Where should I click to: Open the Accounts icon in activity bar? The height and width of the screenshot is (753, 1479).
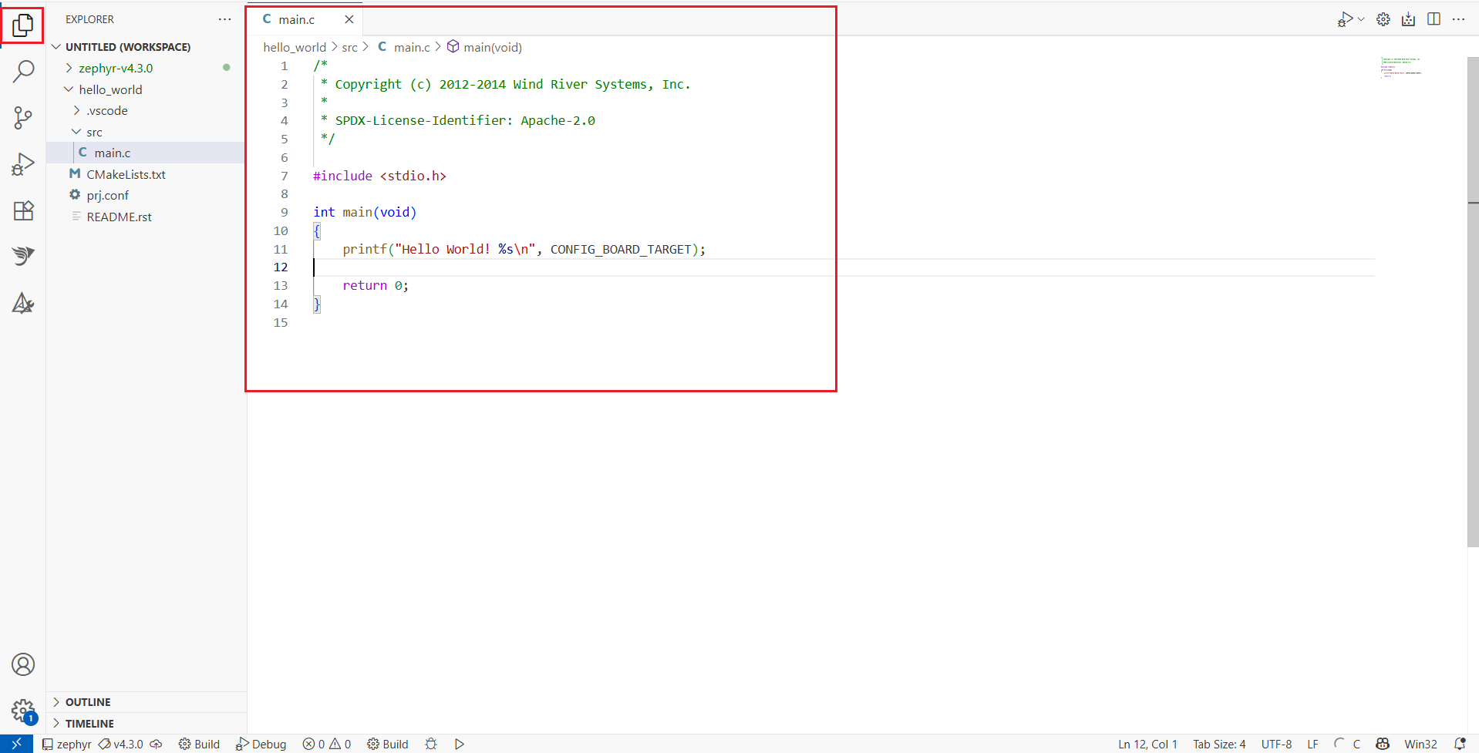23,664
